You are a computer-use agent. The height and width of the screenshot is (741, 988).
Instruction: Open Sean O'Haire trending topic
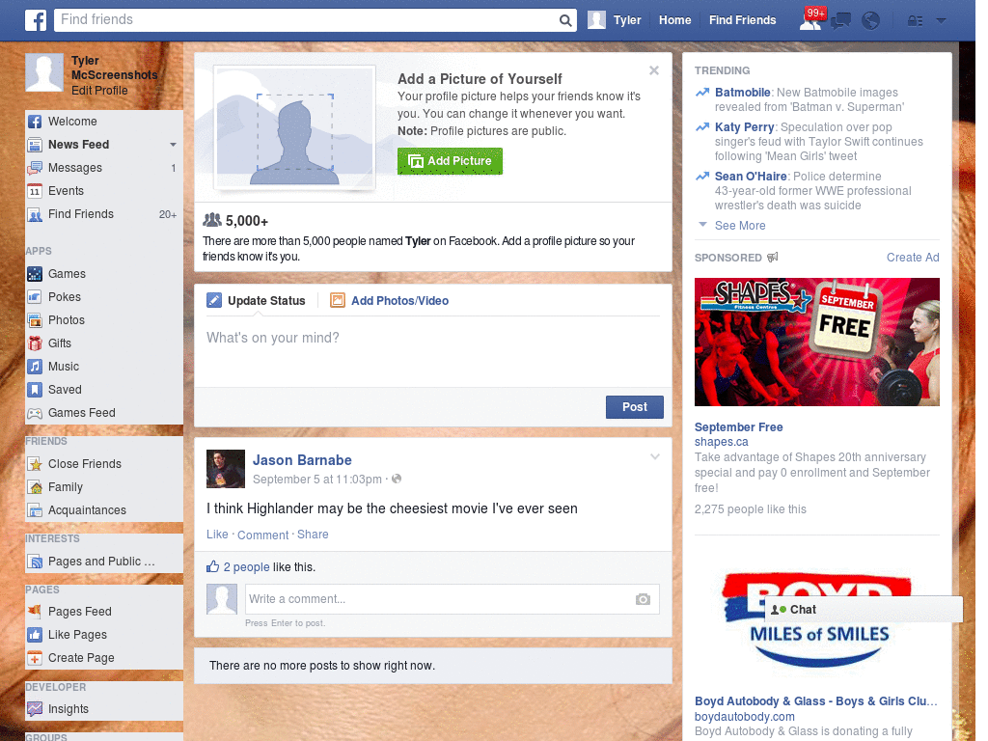tap(751, 177)
